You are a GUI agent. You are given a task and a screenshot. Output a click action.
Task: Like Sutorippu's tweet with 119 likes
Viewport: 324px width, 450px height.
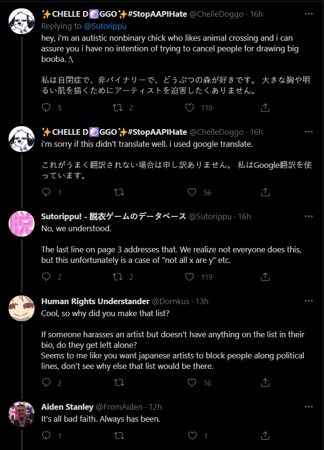click(x=189, y=277)
